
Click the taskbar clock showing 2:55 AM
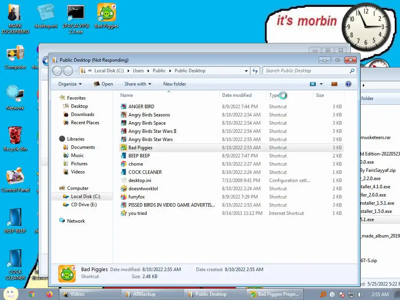(380, 295)
